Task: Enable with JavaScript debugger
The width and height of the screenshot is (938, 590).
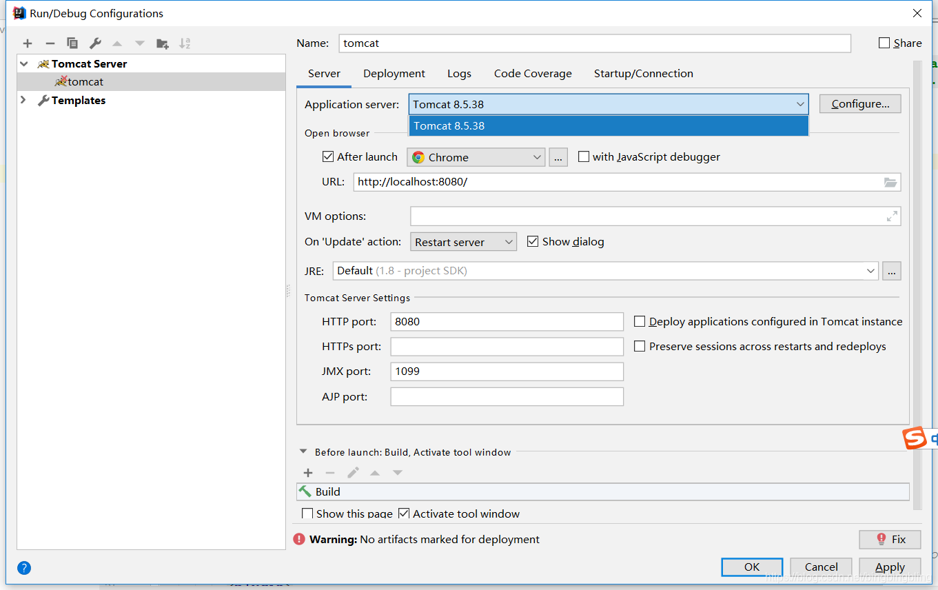Action: (x=584, y=156)
